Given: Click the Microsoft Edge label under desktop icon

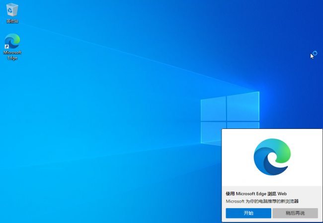Looking at the screenshot, I should pos(12,55).
